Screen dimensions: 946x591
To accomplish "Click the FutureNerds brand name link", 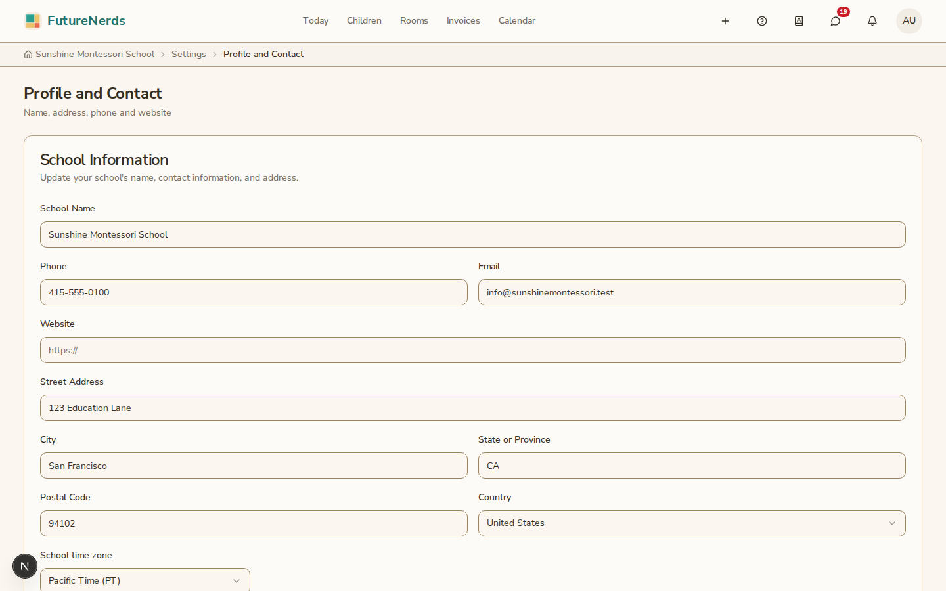I will [86, 21].
